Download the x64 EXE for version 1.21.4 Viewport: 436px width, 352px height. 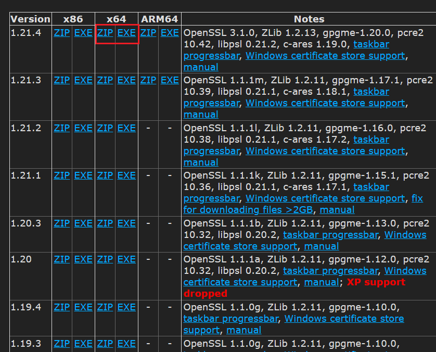(126, 33)
